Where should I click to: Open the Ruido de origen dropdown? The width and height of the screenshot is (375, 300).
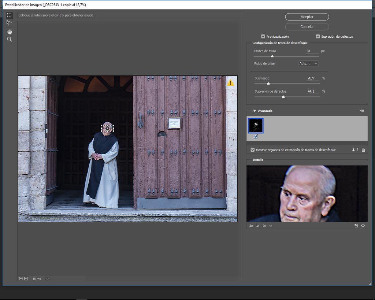[308, 64]
